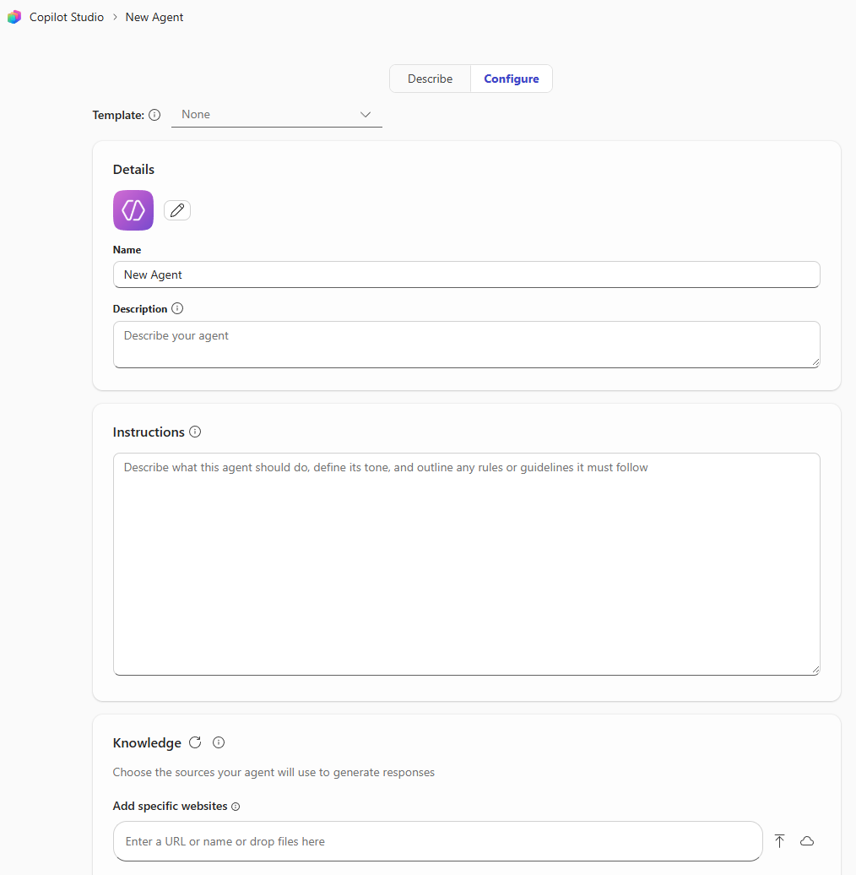Switch to the Describe tab
Viewport: 856px width, 875px height.
[x=430, y=78]
